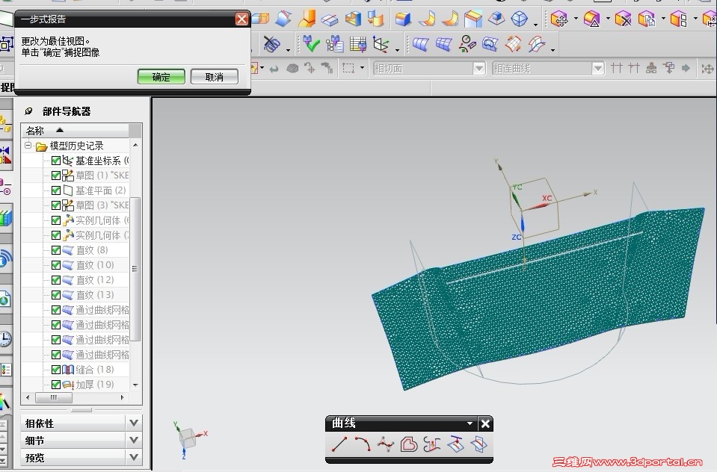717x472 pixels.
Task: Open the 相连曲线 dropdown
Action: tap(597, 69)
